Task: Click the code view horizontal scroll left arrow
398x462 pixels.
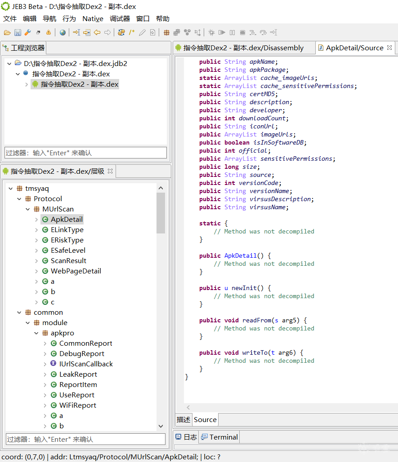Action: [188, 408]
